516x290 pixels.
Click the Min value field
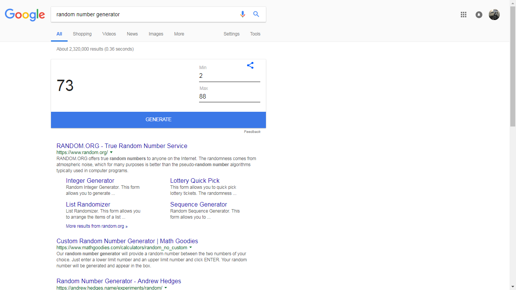pyautogui.click(x=230, y=76)
